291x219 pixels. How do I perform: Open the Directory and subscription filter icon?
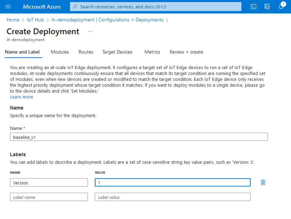coord(267,7)
